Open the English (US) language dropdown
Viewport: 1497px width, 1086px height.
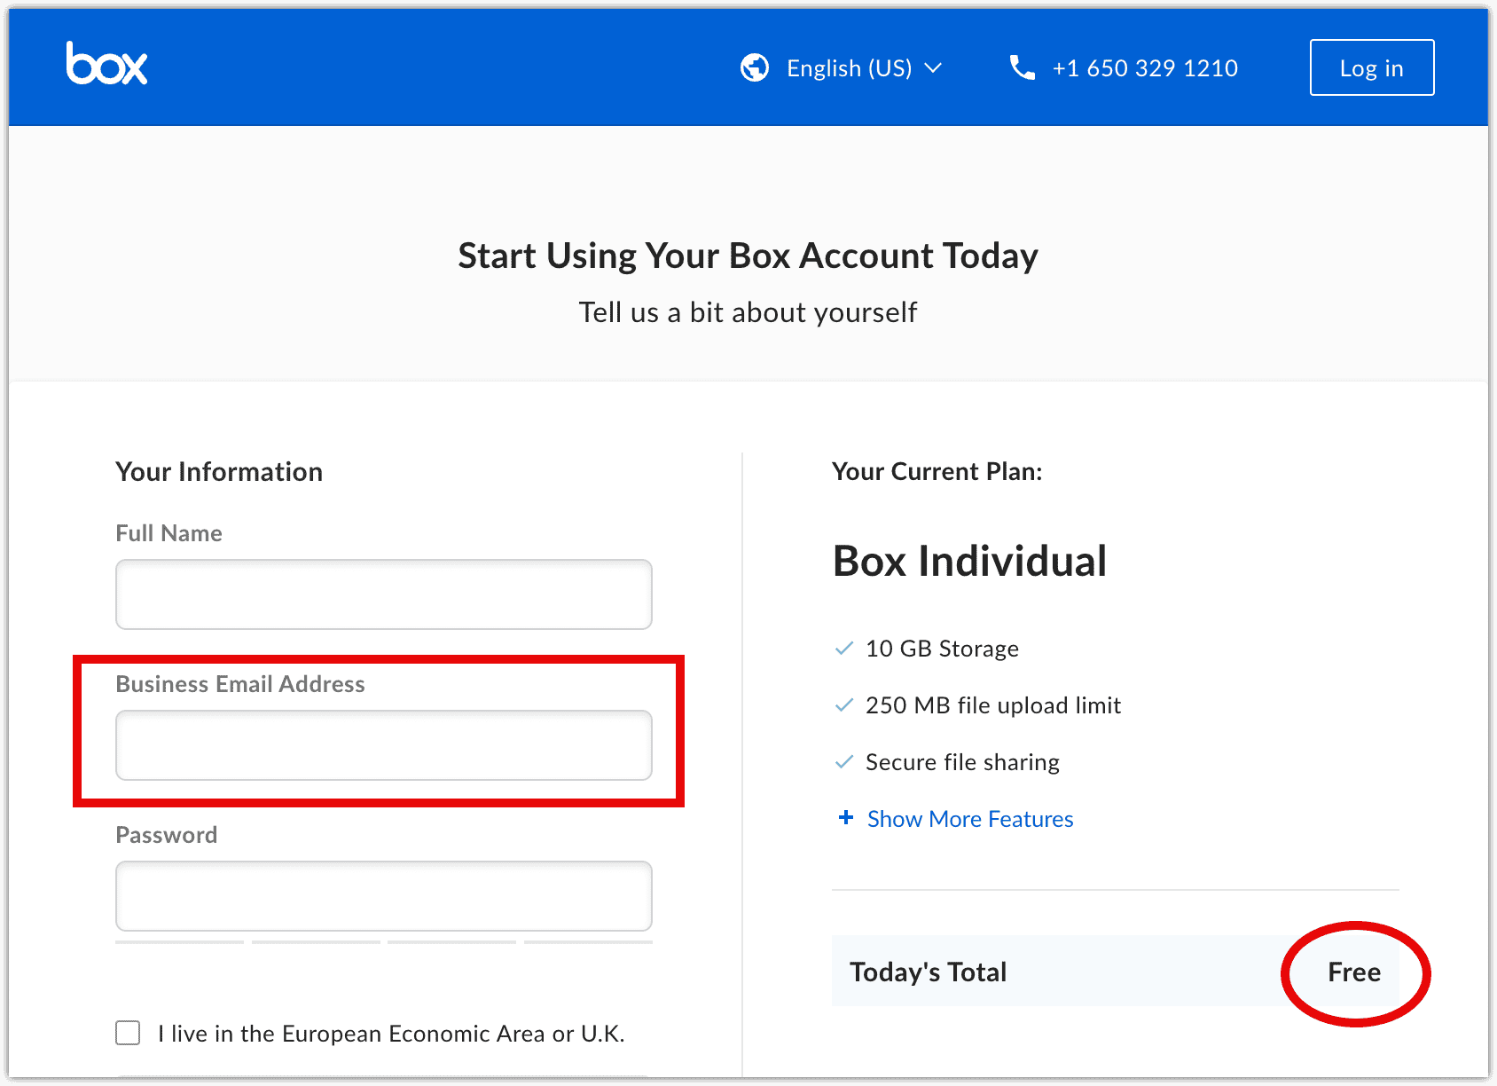[850, 67]
